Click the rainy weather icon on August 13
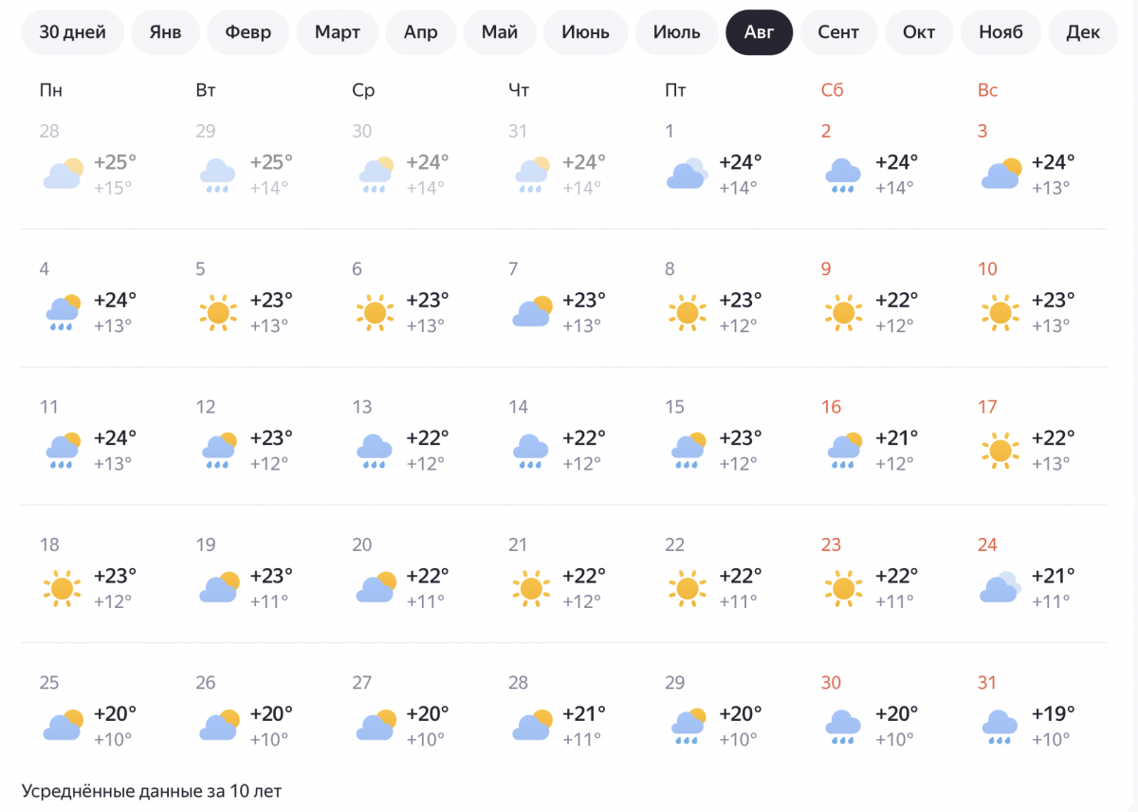This screenshot has width=1138, height=812. pos(375,451)
